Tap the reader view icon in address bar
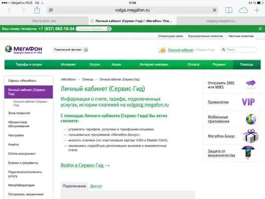The width and height of the screenshot is (265, 199). [51, 10]
